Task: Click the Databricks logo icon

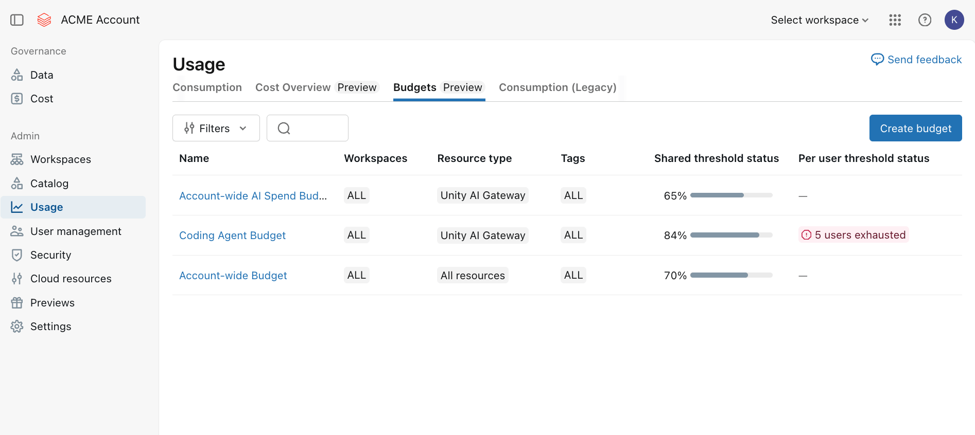Action: pyautogui.click(x=44, y=20)
